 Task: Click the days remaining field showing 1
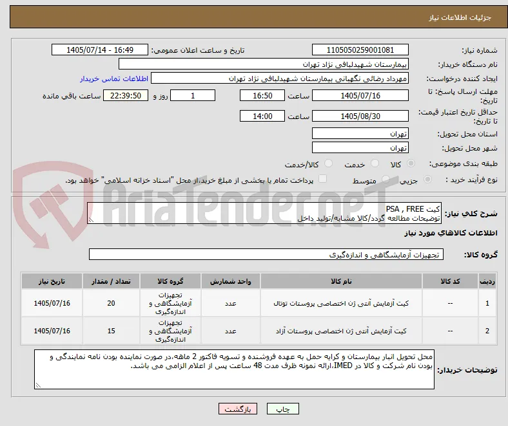193,95
